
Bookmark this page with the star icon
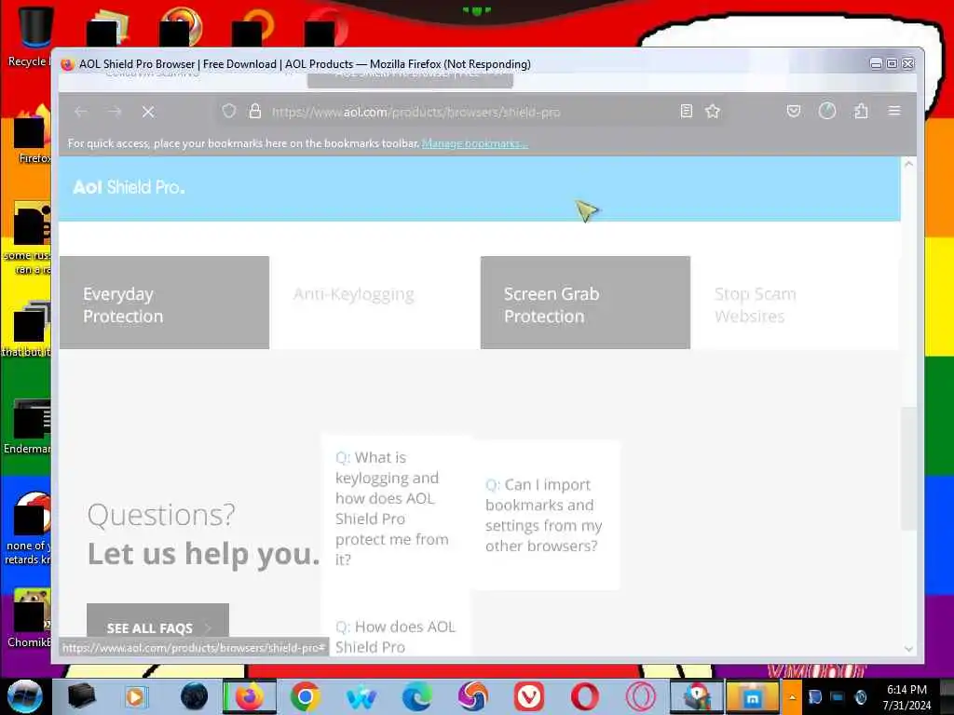coord(713,112)
